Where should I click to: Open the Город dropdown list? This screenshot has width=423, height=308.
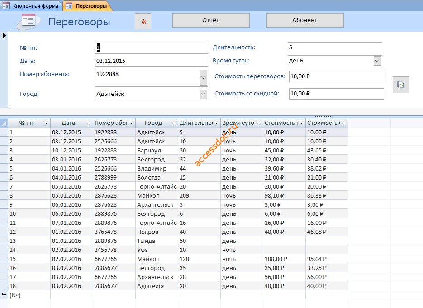[204, 94]
